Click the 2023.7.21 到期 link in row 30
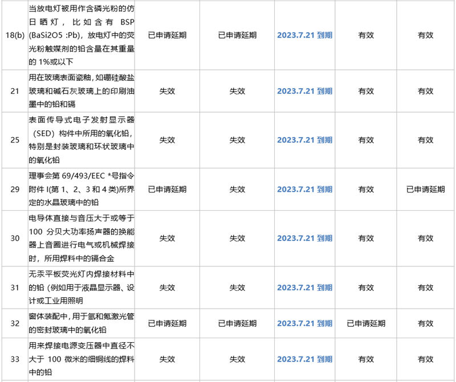Screen dimensions: 456x382 pyautogui.click(x=304, y=238)
